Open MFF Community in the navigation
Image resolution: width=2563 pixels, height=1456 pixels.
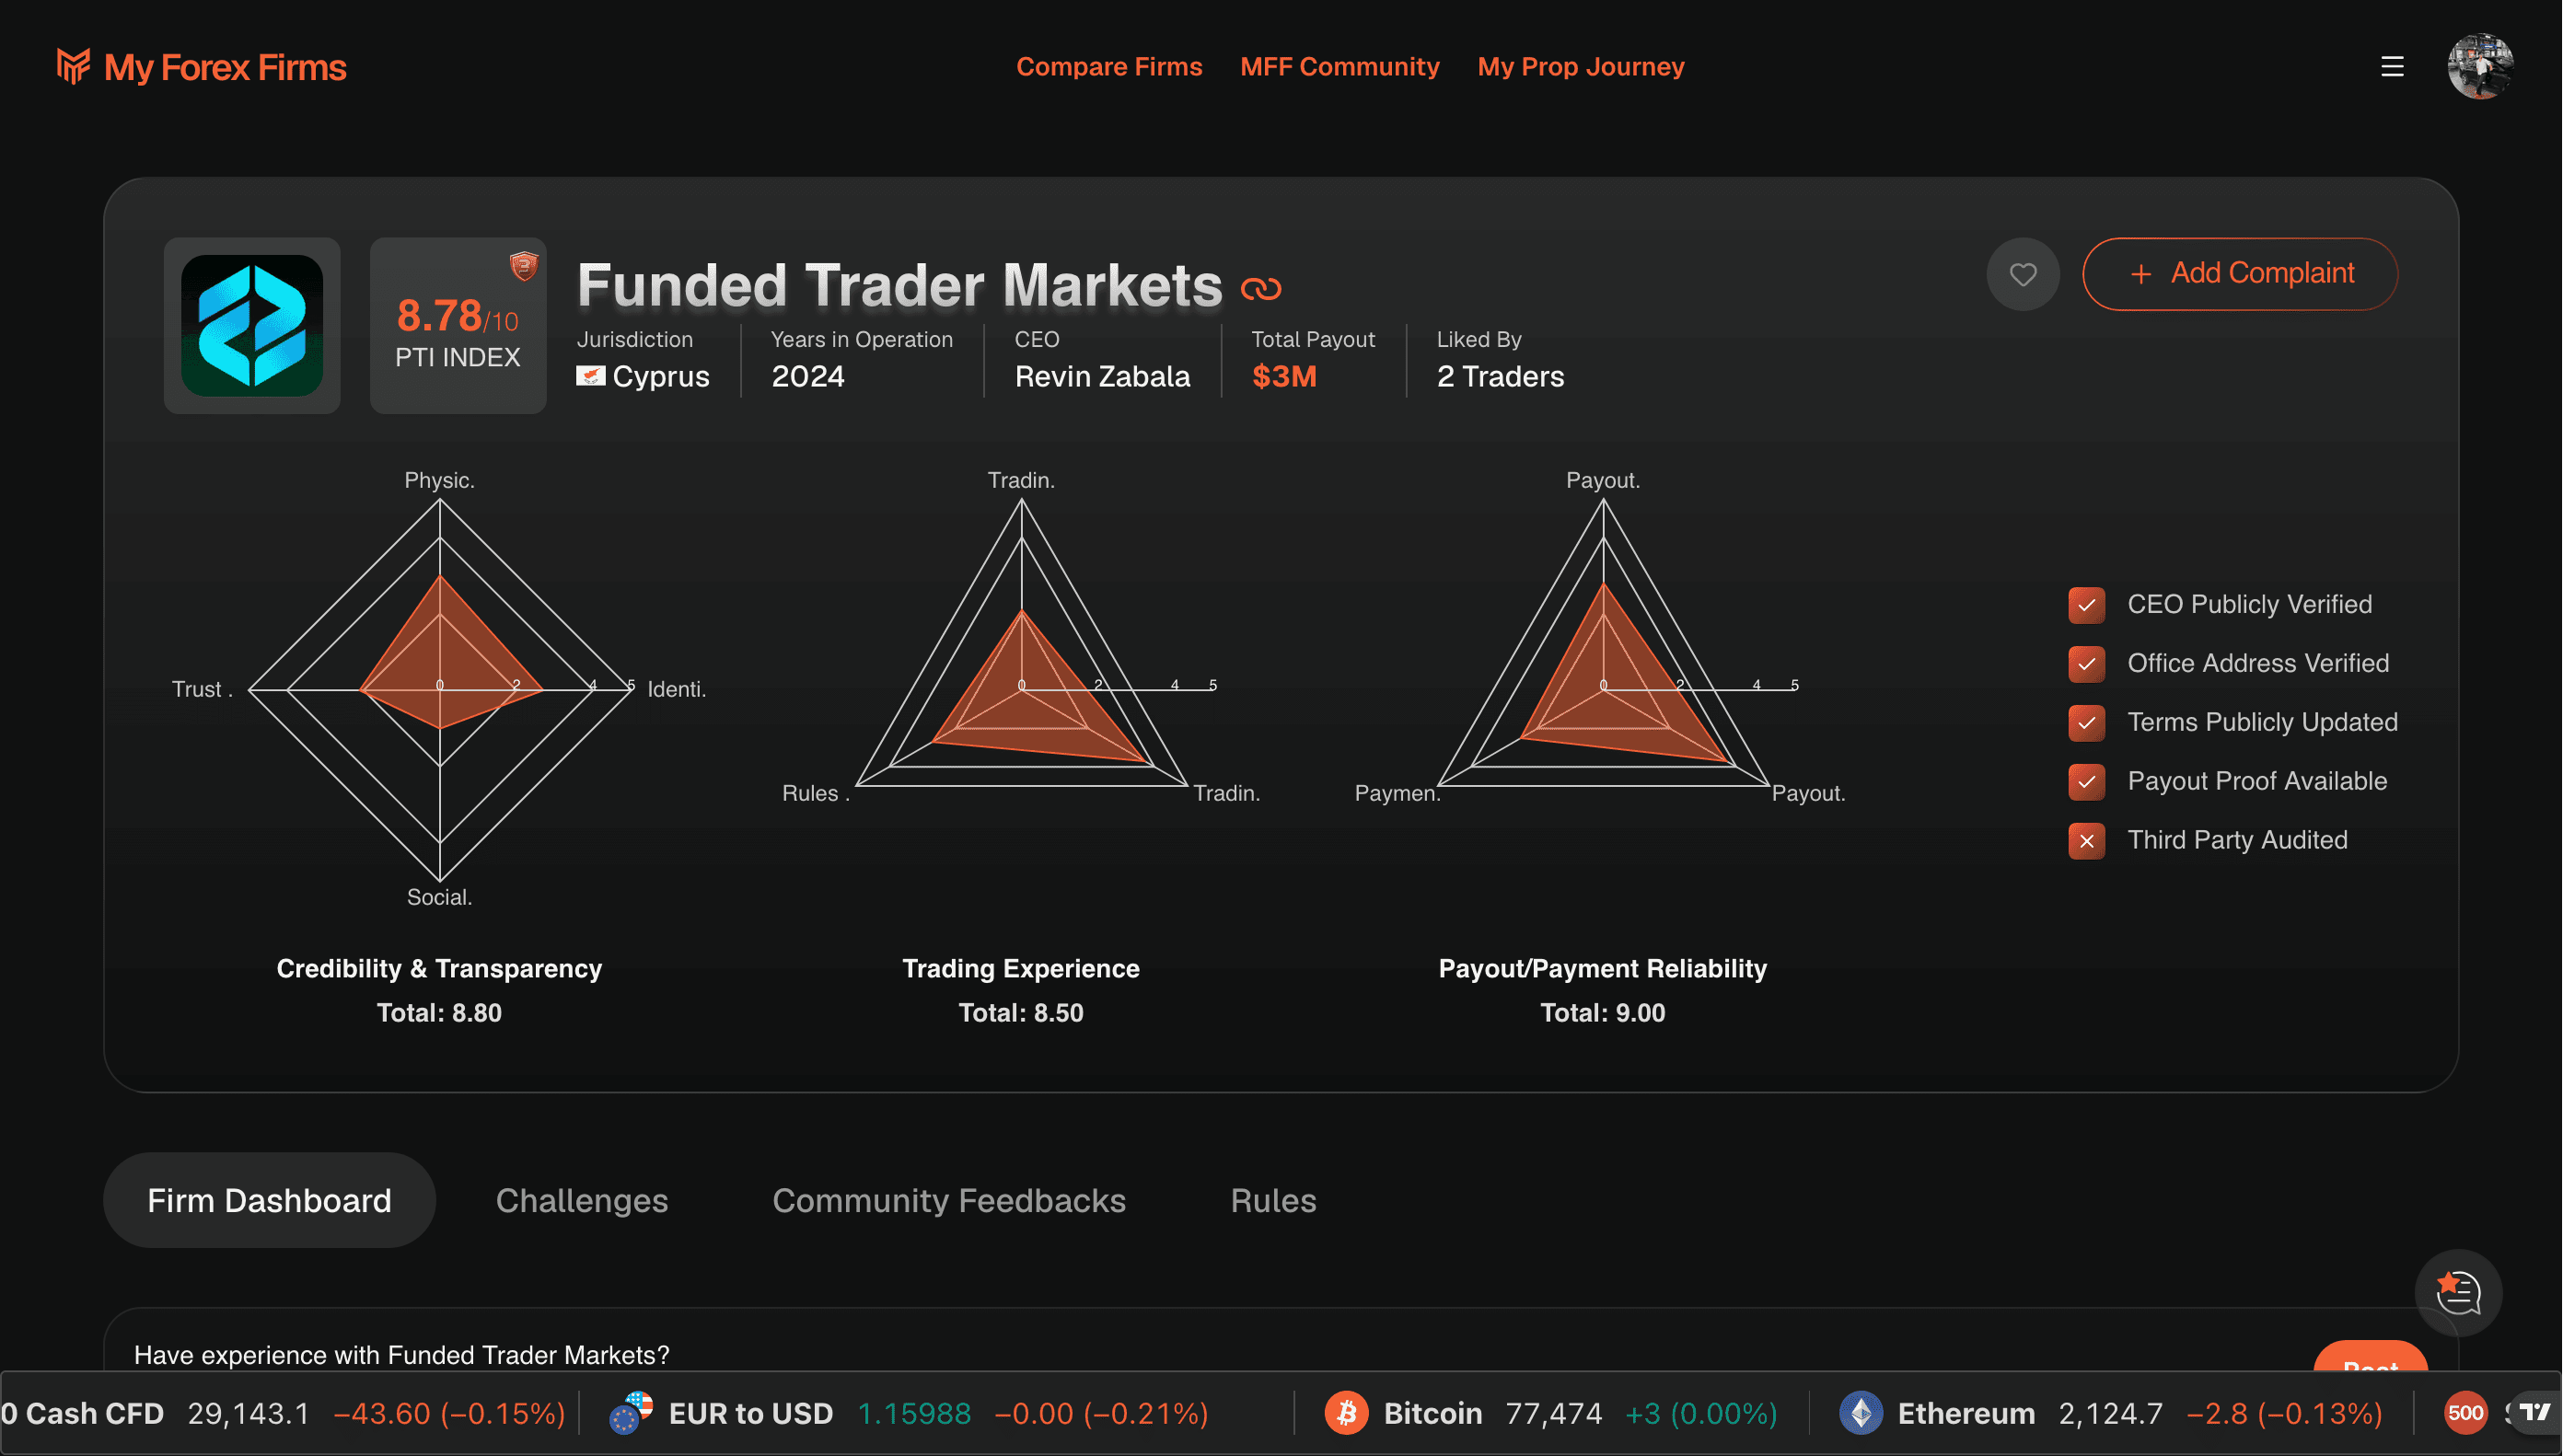click(x=1340, y=67)
